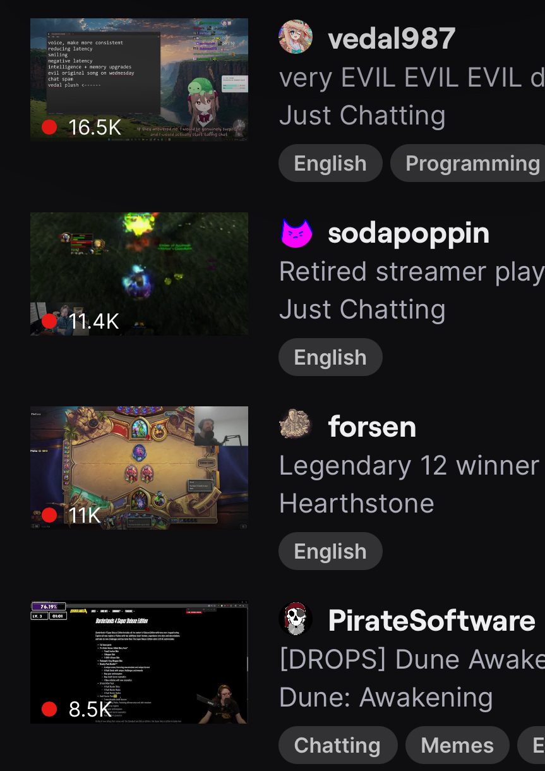Open the Hearthstone category link
The height and width of the screenshot is (771, 545).
coord(357,504)
